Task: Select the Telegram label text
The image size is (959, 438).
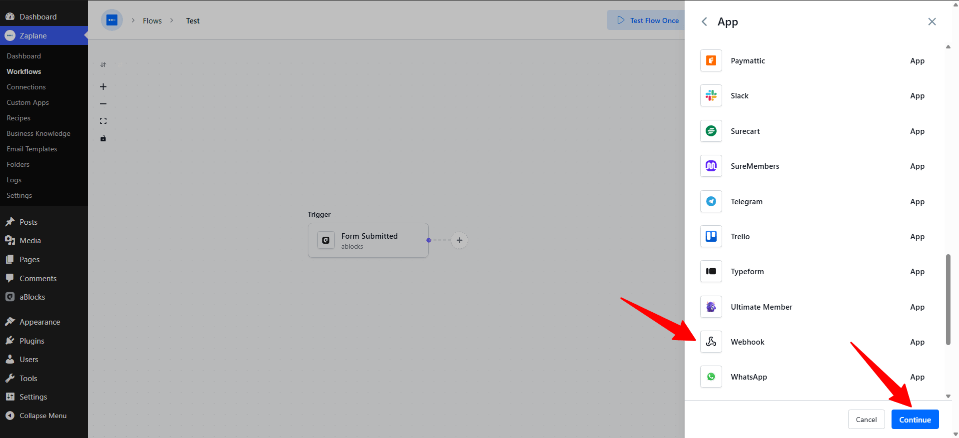Action: pyautogui.click(x=747, y=201)
